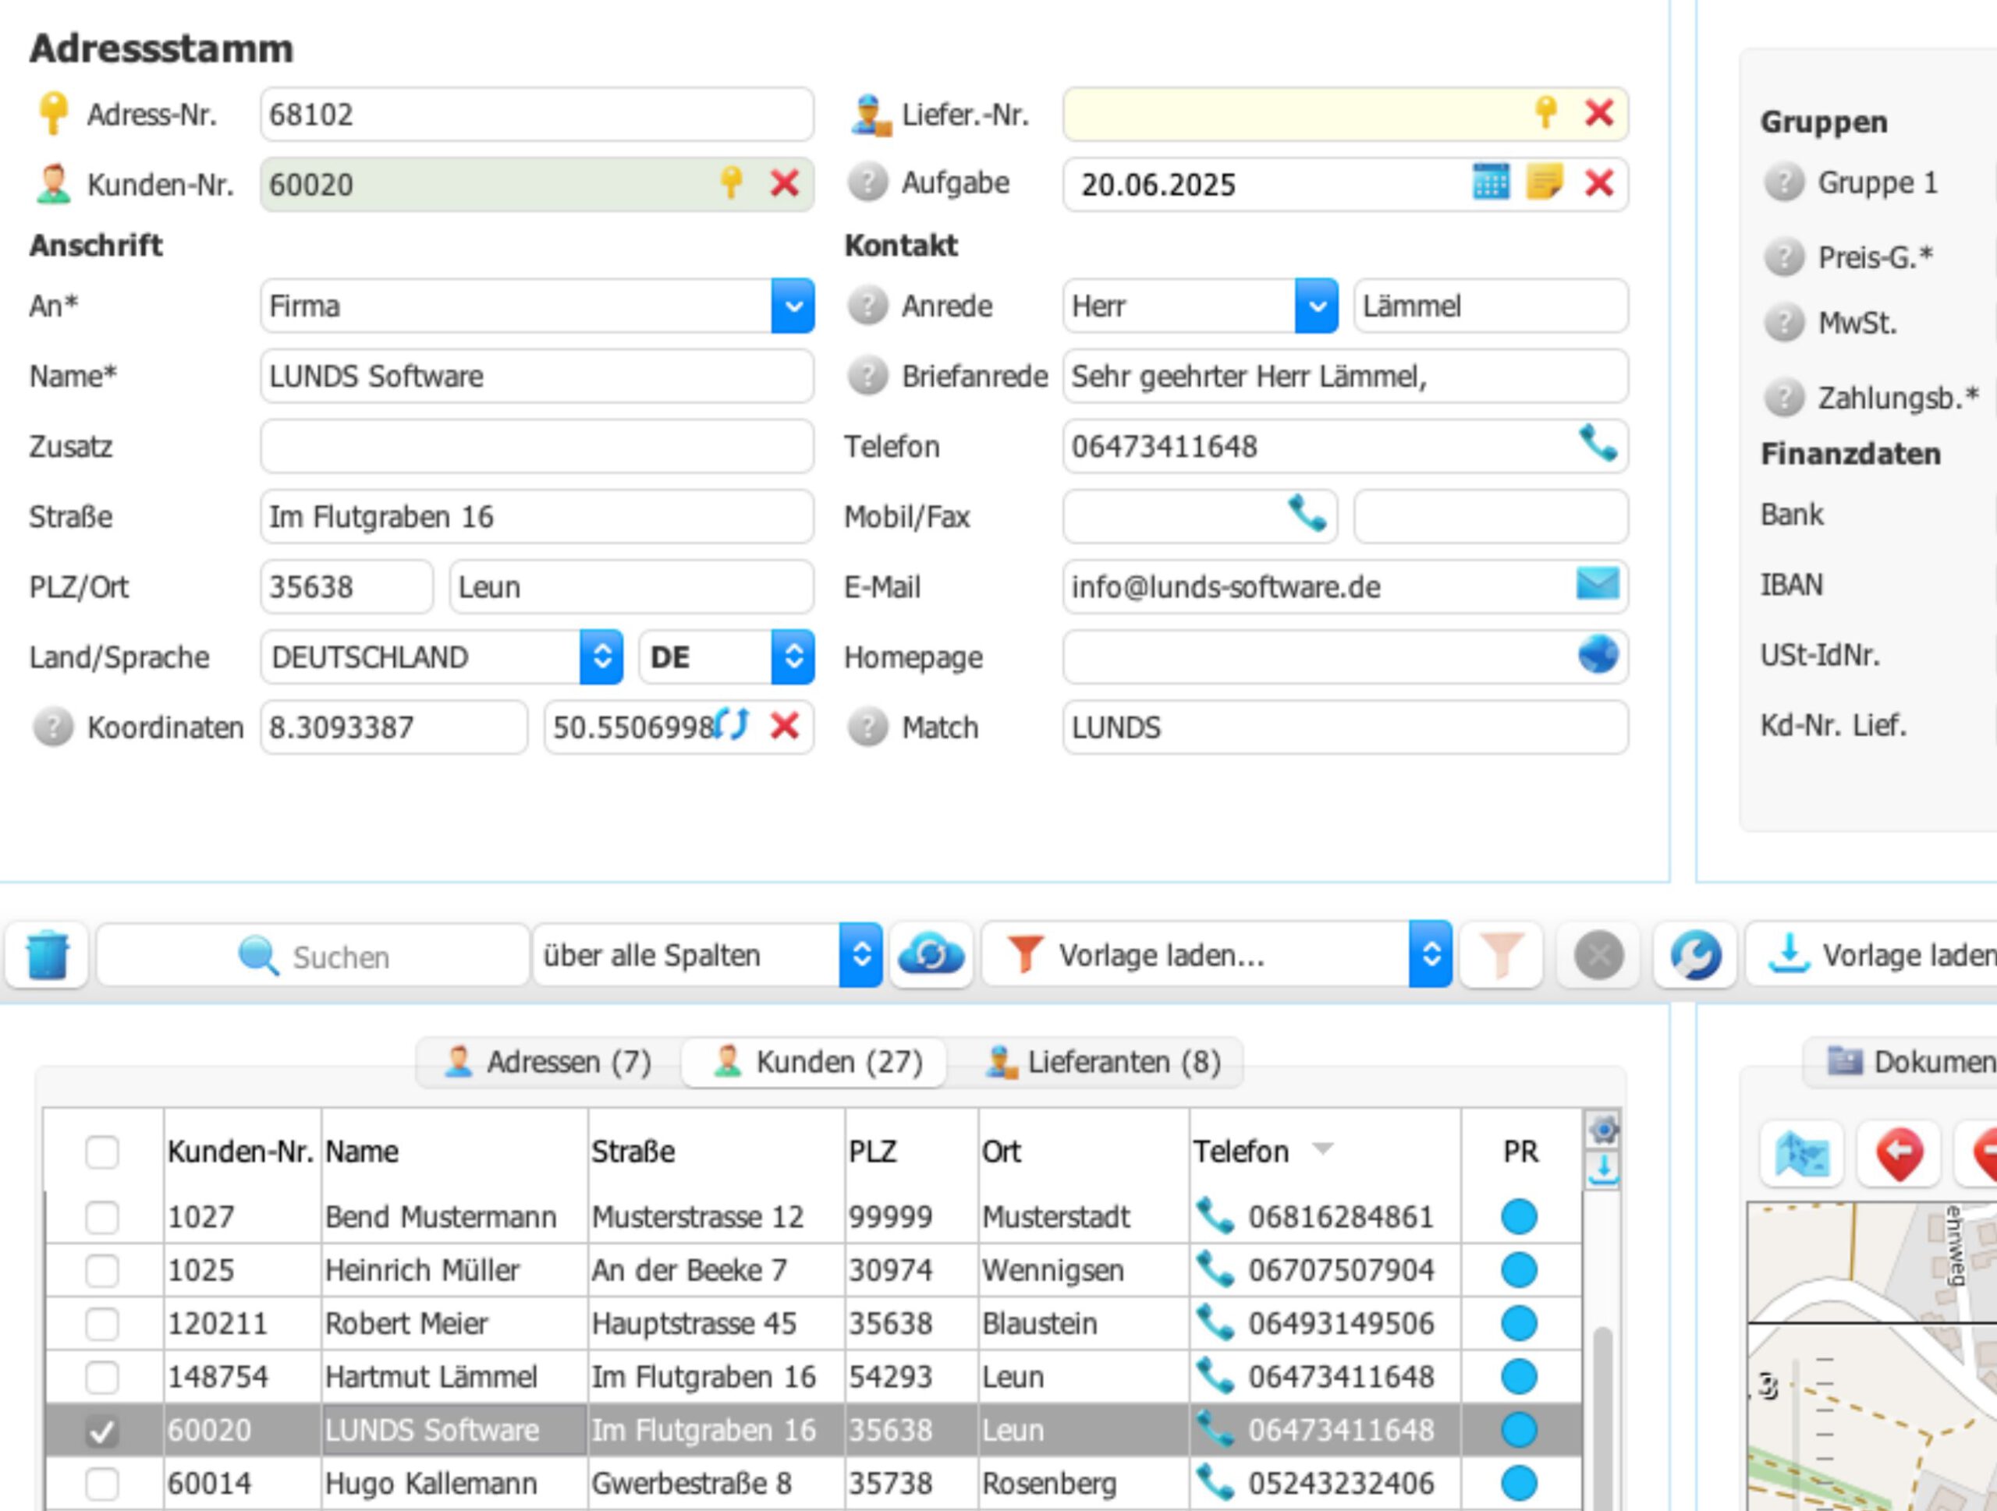Refresh coordinates with blue arrows icon
This screenshot has width=1997, height=1511.
[731, 724]
